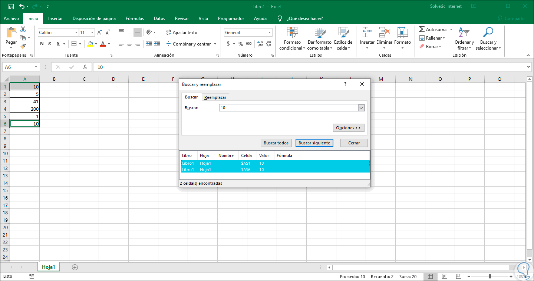Expand the Buscar search history dropdown
The image size is (534, 281).
(x=361, y=108)
